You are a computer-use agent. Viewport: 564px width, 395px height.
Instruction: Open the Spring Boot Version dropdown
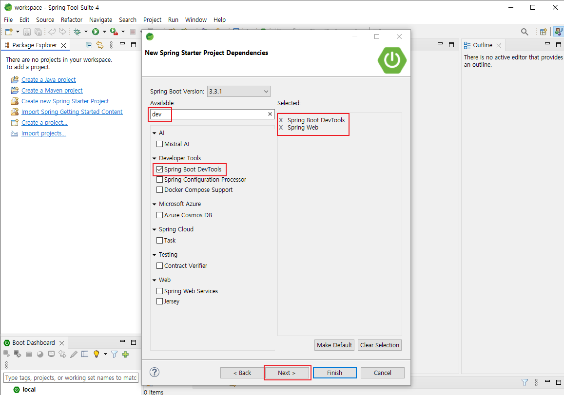[239, 91]
